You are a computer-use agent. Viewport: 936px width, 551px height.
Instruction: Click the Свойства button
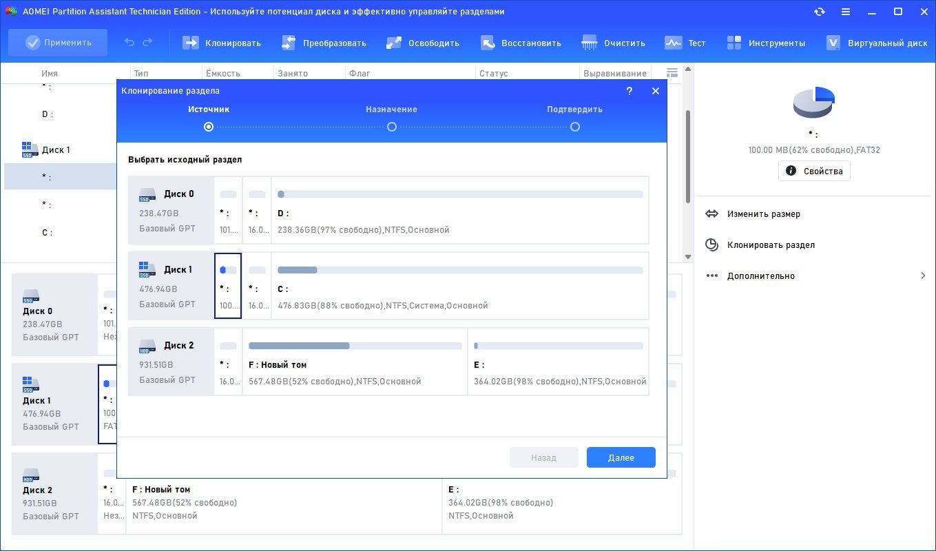814,171
